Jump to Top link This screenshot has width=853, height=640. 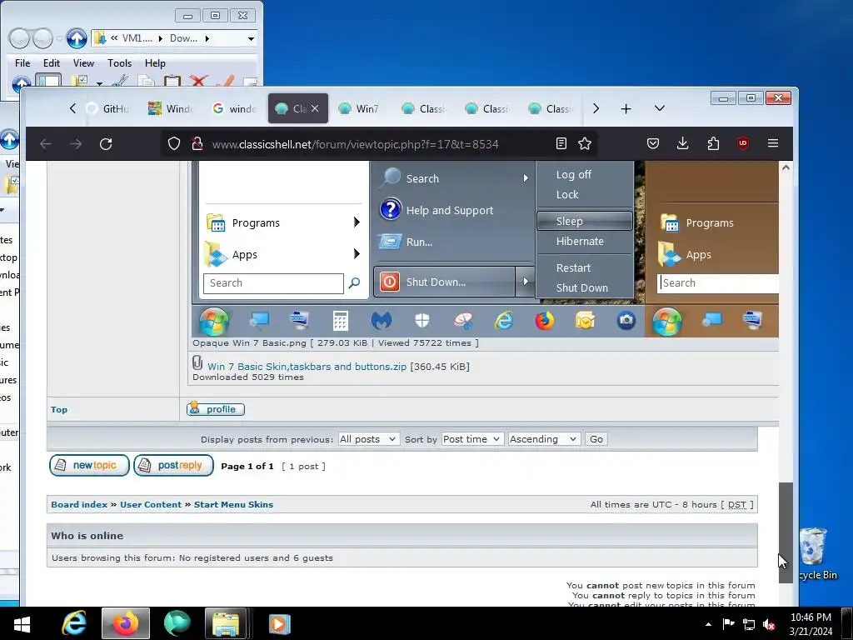(x=59, y=410)
